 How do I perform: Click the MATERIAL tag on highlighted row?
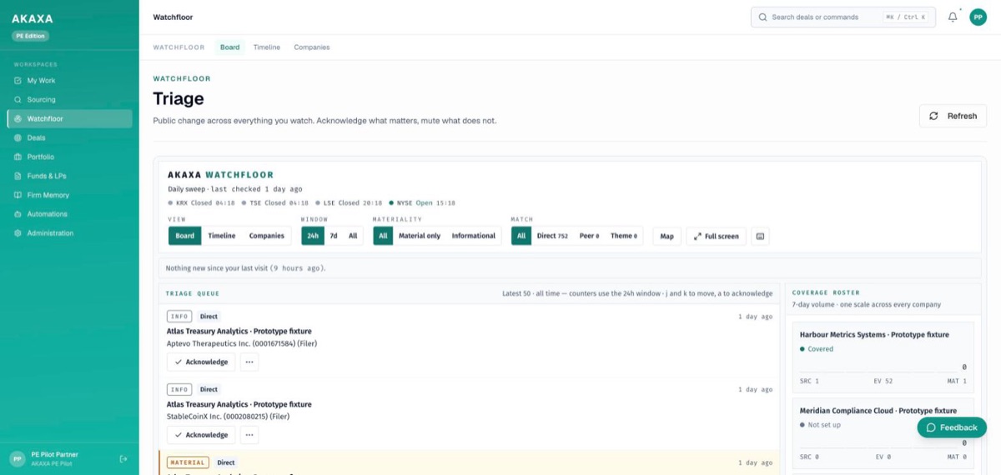[x=189, y=462]
